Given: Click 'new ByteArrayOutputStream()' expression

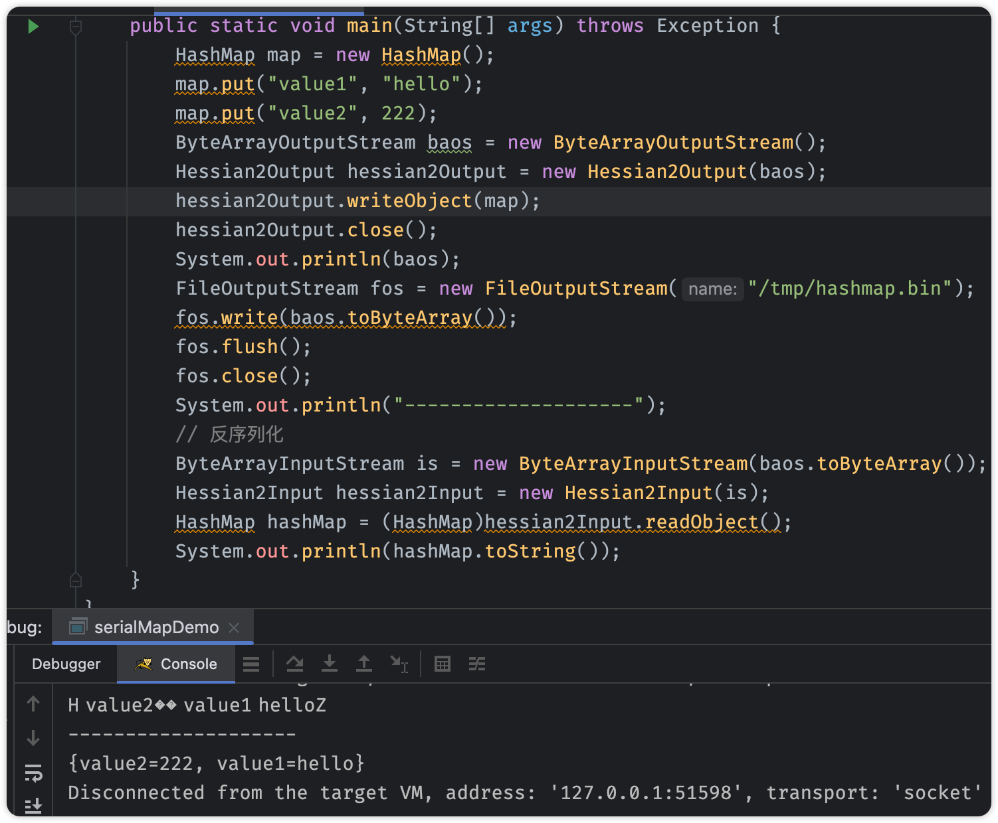Looking at the screenshot, I should [662, 143].
